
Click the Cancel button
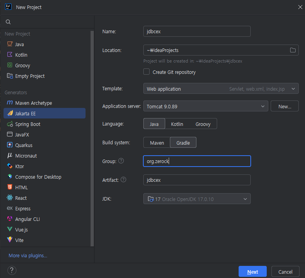(x=285, y=272)
